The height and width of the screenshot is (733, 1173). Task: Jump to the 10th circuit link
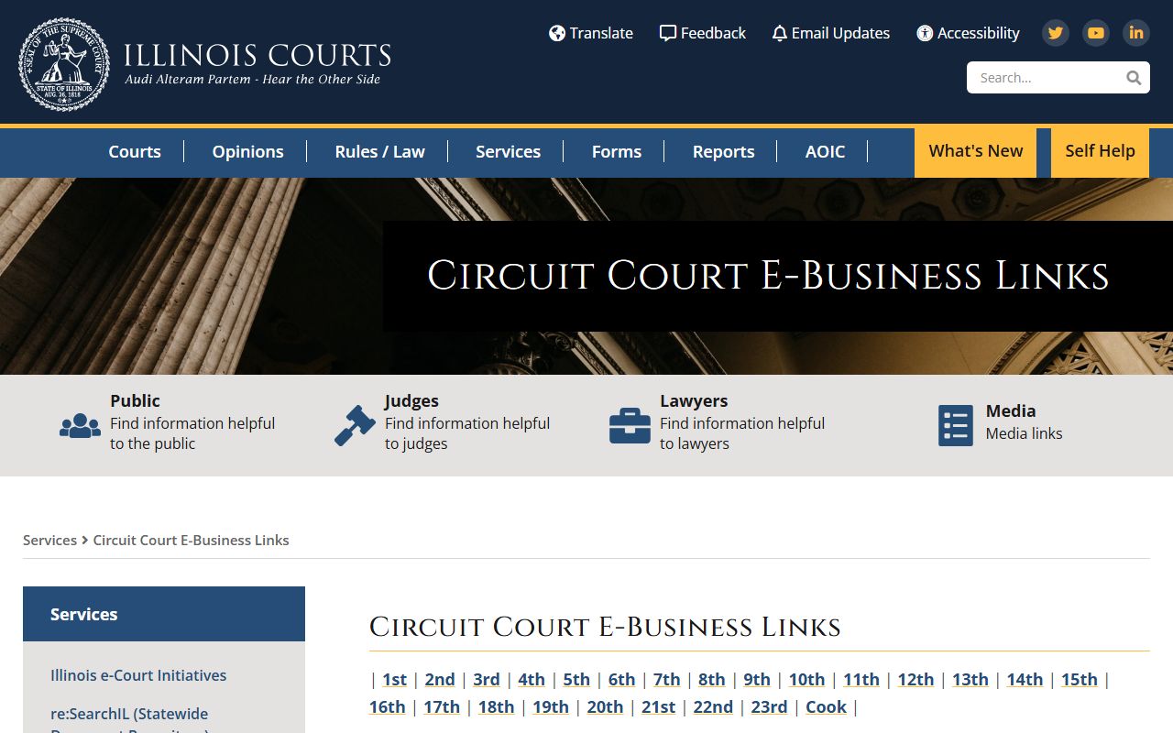click(x=806, y=680)
